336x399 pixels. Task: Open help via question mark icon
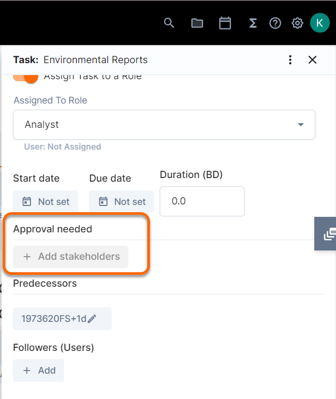click(275, 23)
